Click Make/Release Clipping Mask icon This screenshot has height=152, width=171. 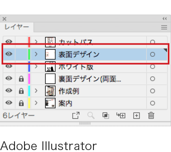tap(106, 116)
